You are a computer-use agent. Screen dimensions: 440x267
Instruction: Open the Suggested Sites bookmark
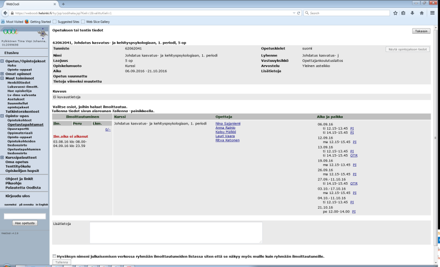(x=66, y=22)
